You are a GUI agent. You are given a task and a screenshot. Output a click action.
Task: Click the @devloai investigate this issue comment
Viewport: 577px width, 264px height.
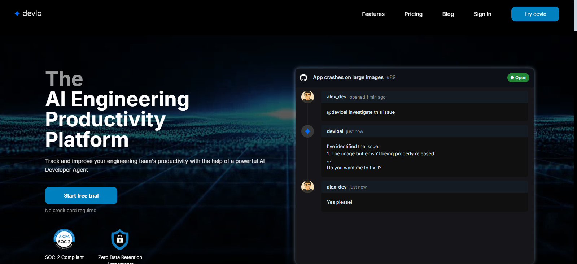361,112
